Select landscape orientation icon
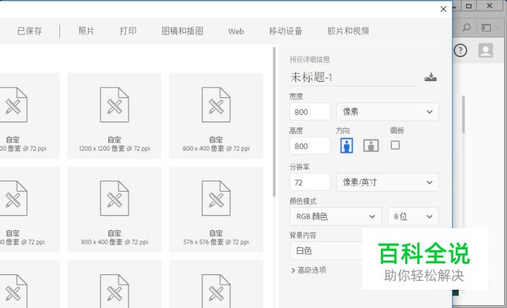Screen dimensions: 507x308 pyautogui.click(x=371, y=146)
